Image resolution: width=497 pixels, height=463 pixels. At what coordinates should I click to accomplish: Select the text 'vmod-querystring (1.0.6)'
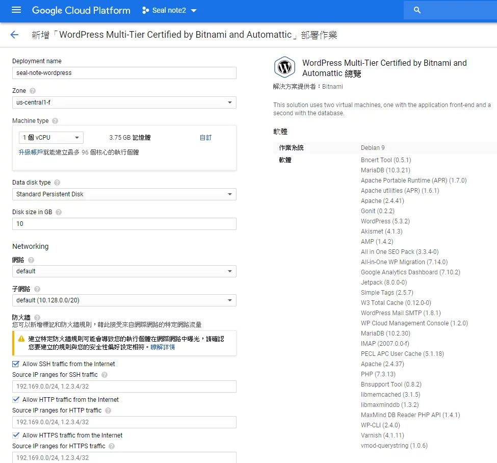point(395,446)
